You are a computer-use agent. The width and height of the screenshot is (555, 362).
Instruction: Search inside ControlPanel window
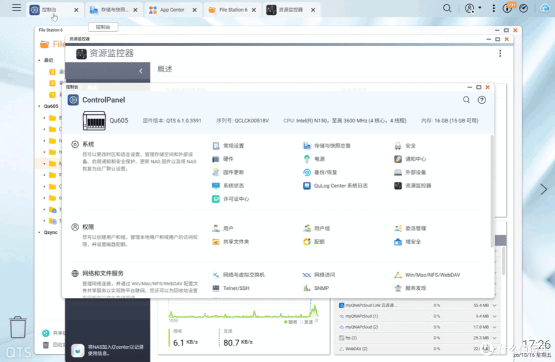[x=467, y=100]
